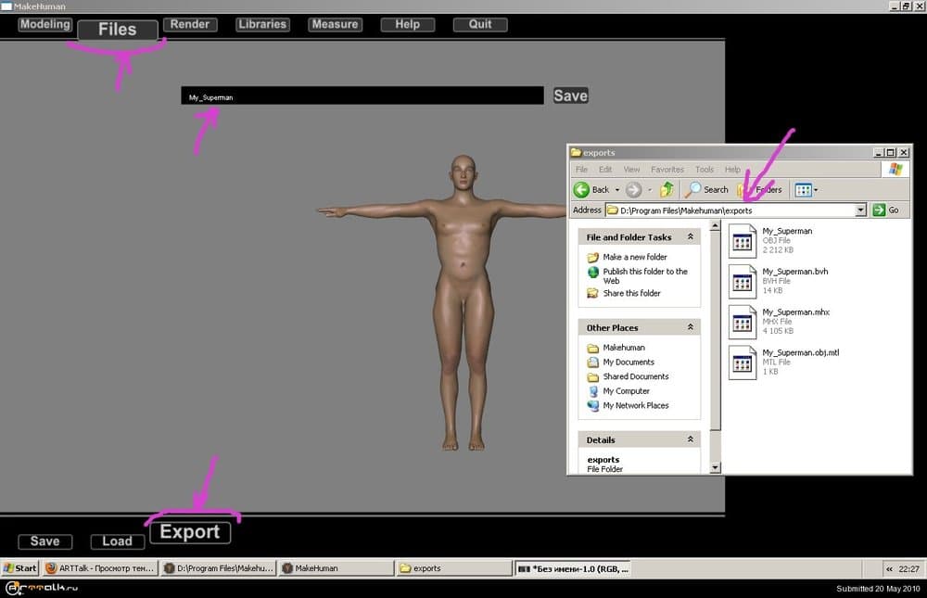The width and height of the screenshot is (927, 598).
Task: Open the Search magnifier in Explorer
Action: coord(693,190)
